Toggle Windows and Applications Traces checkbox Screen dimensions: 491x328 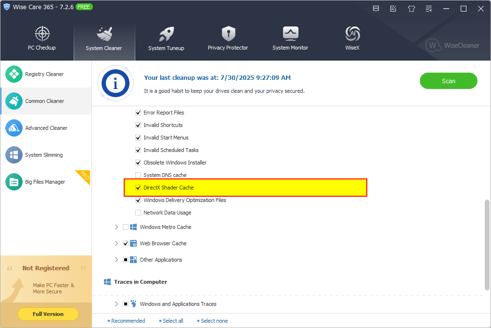pyautogui.click(x=126, y=304)
